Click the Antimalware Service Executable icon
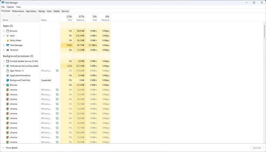 click(x=8, y=66)
